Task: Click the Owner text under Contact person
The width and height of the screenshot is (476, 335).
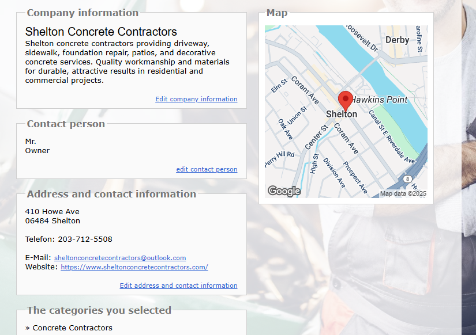Action: (38, 151)
